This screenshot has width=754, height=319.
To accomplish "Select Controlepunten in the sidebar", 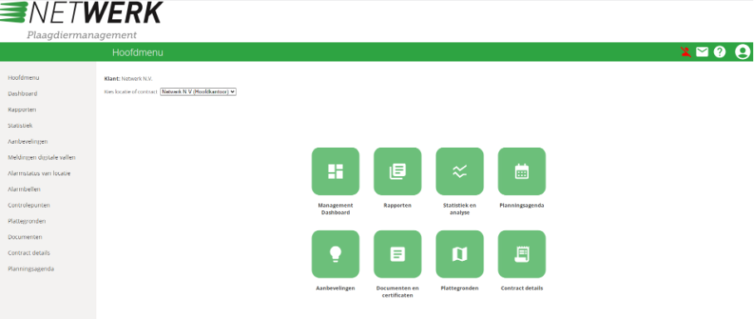I will (x=29, y=205).
